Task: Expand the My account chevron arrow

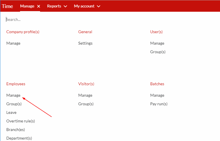Action: click(x=99, y=6)
